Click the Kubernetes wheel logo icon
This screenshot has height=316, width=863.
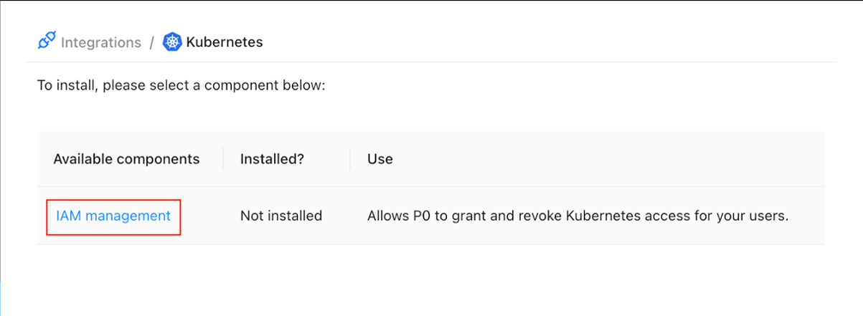(172, 42)
